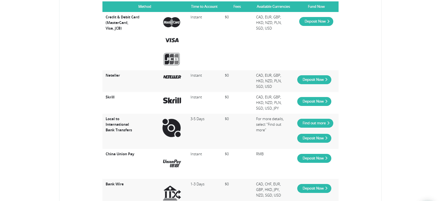441x201 pixels.
Task: Click the Bank Wire building icon
Action: [x=172, y=193]
